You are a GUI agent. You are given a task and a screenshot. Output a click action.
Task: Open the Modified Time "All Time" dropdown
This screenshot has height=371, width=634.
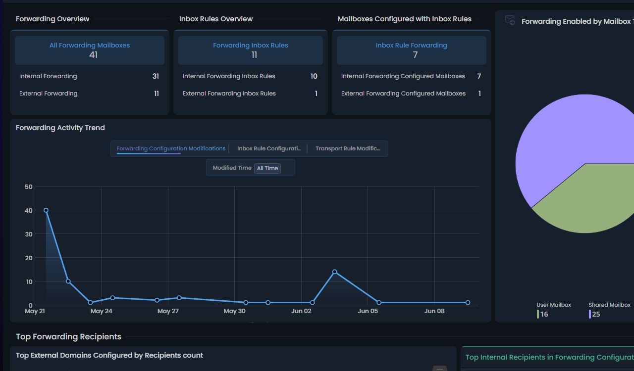point(267,168)
